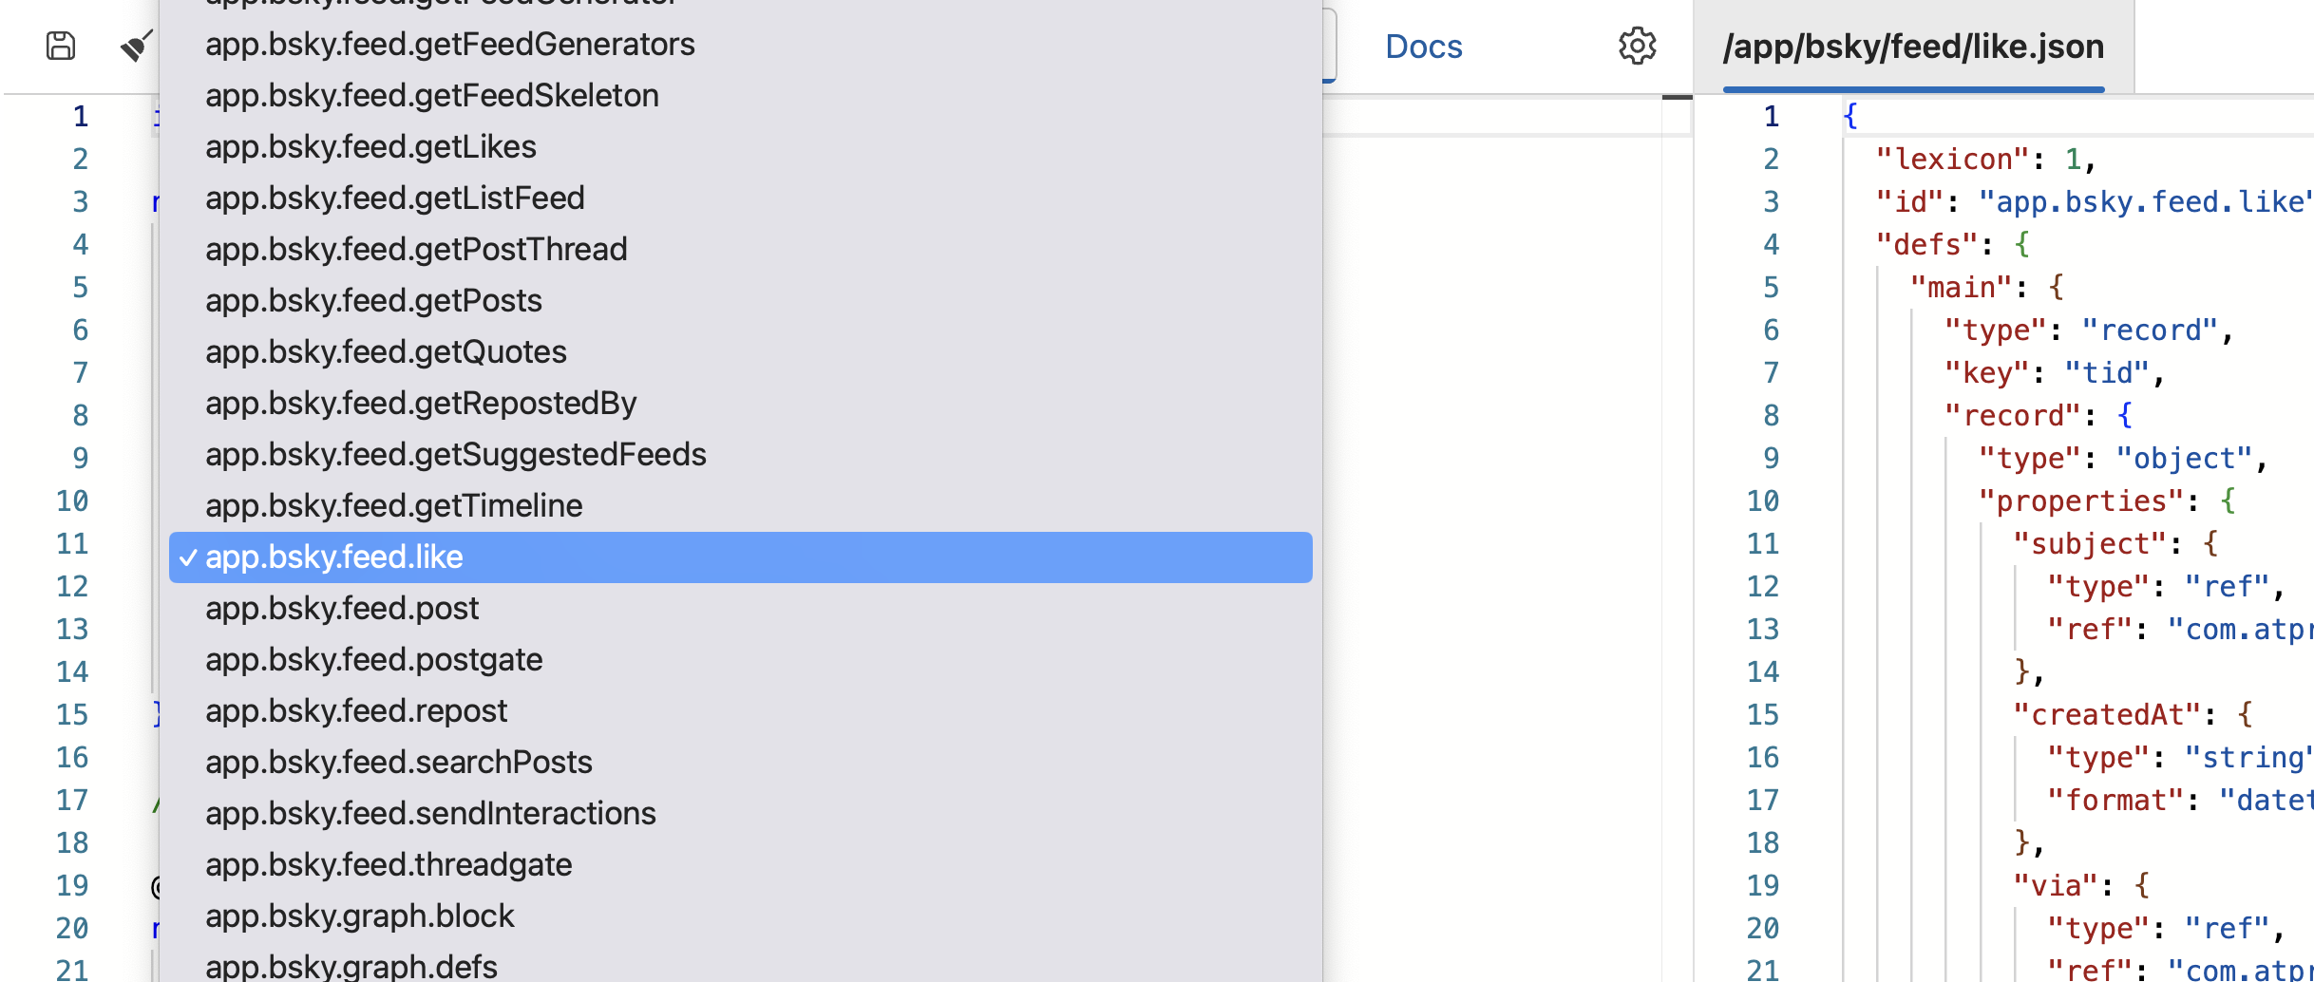Select app.bsky.feed.getPosts option
Viewport: 2314px width, 982px height.
click(x=373, y=301)
